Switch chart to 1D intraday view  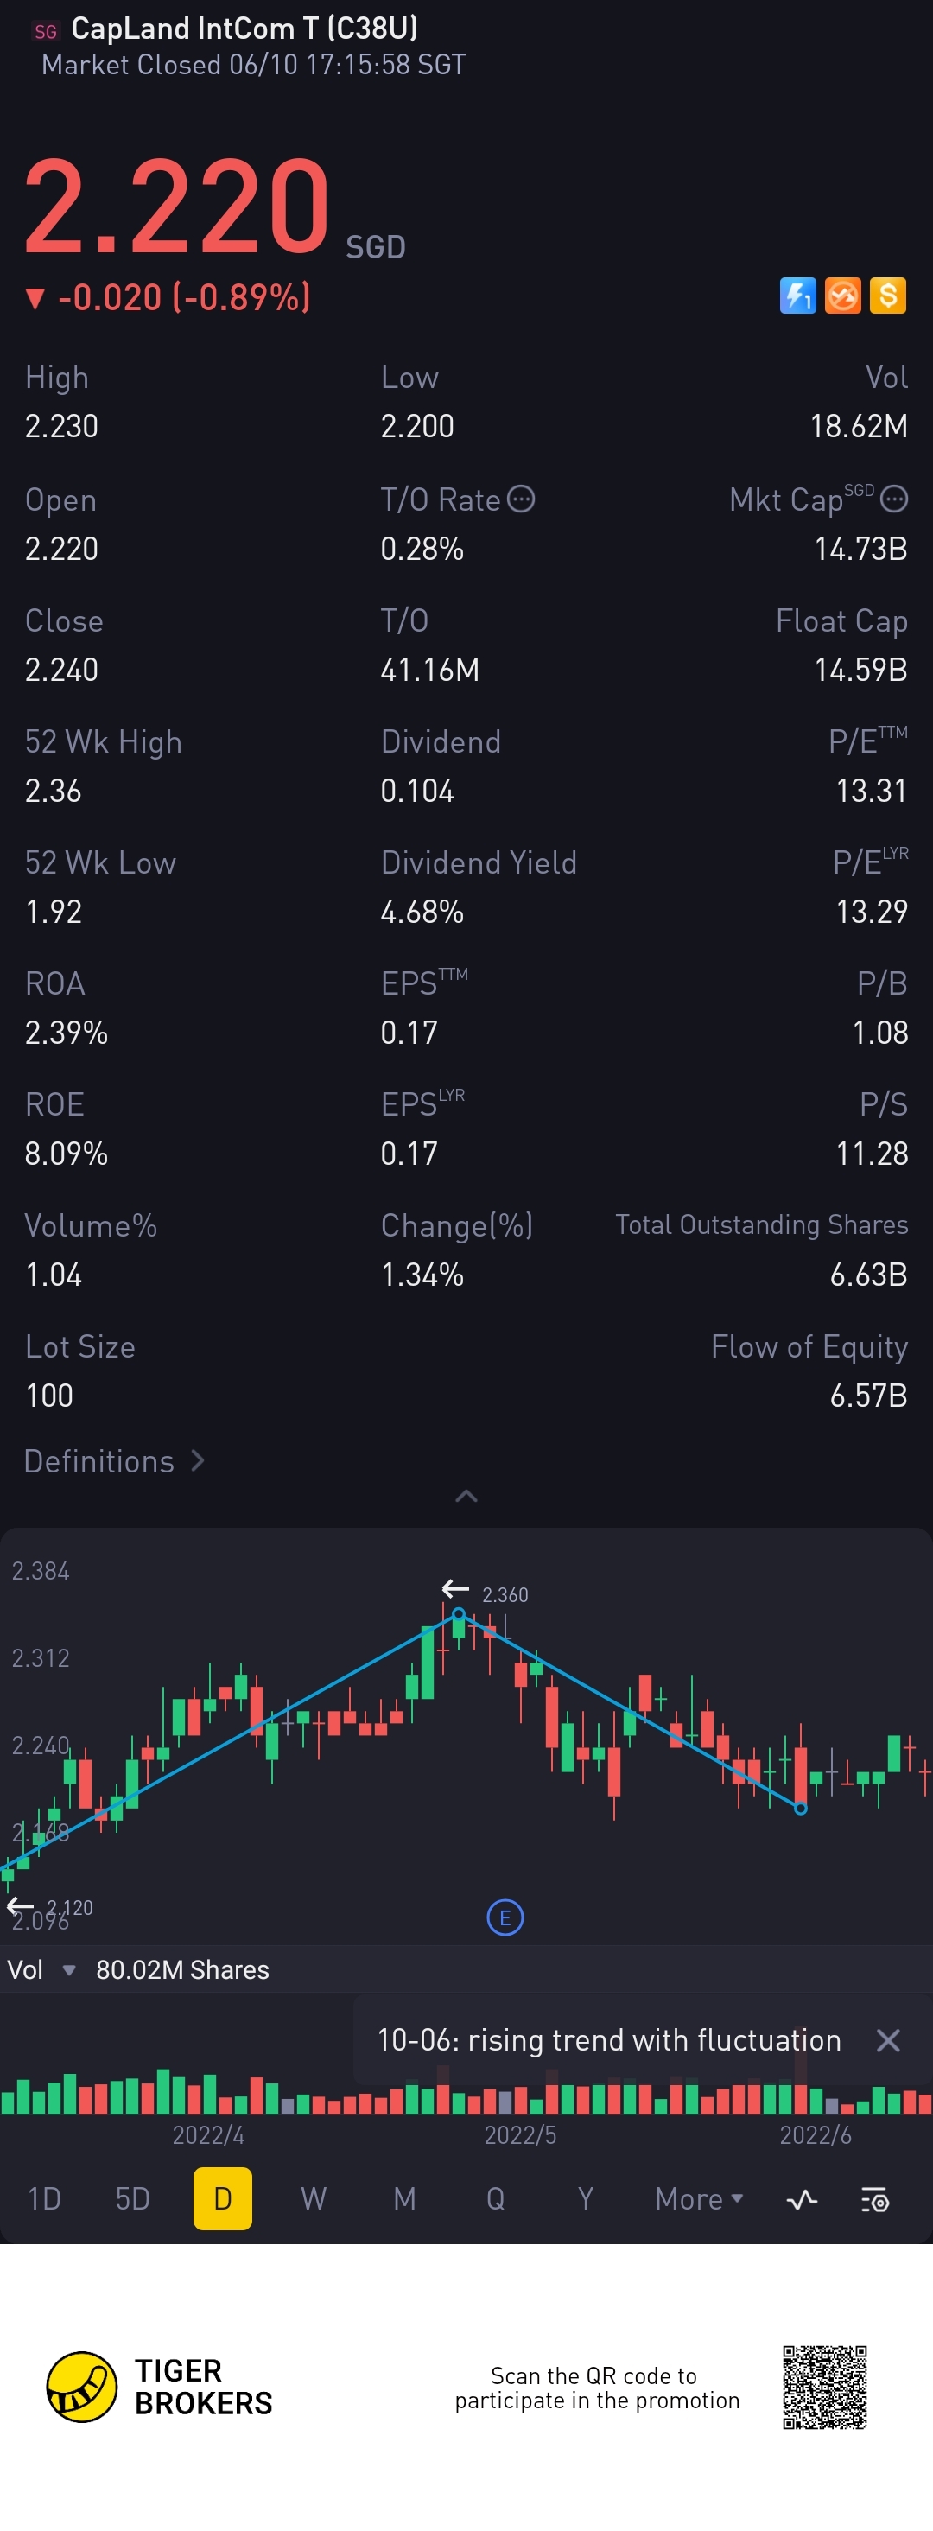(x=44, y=2199)
